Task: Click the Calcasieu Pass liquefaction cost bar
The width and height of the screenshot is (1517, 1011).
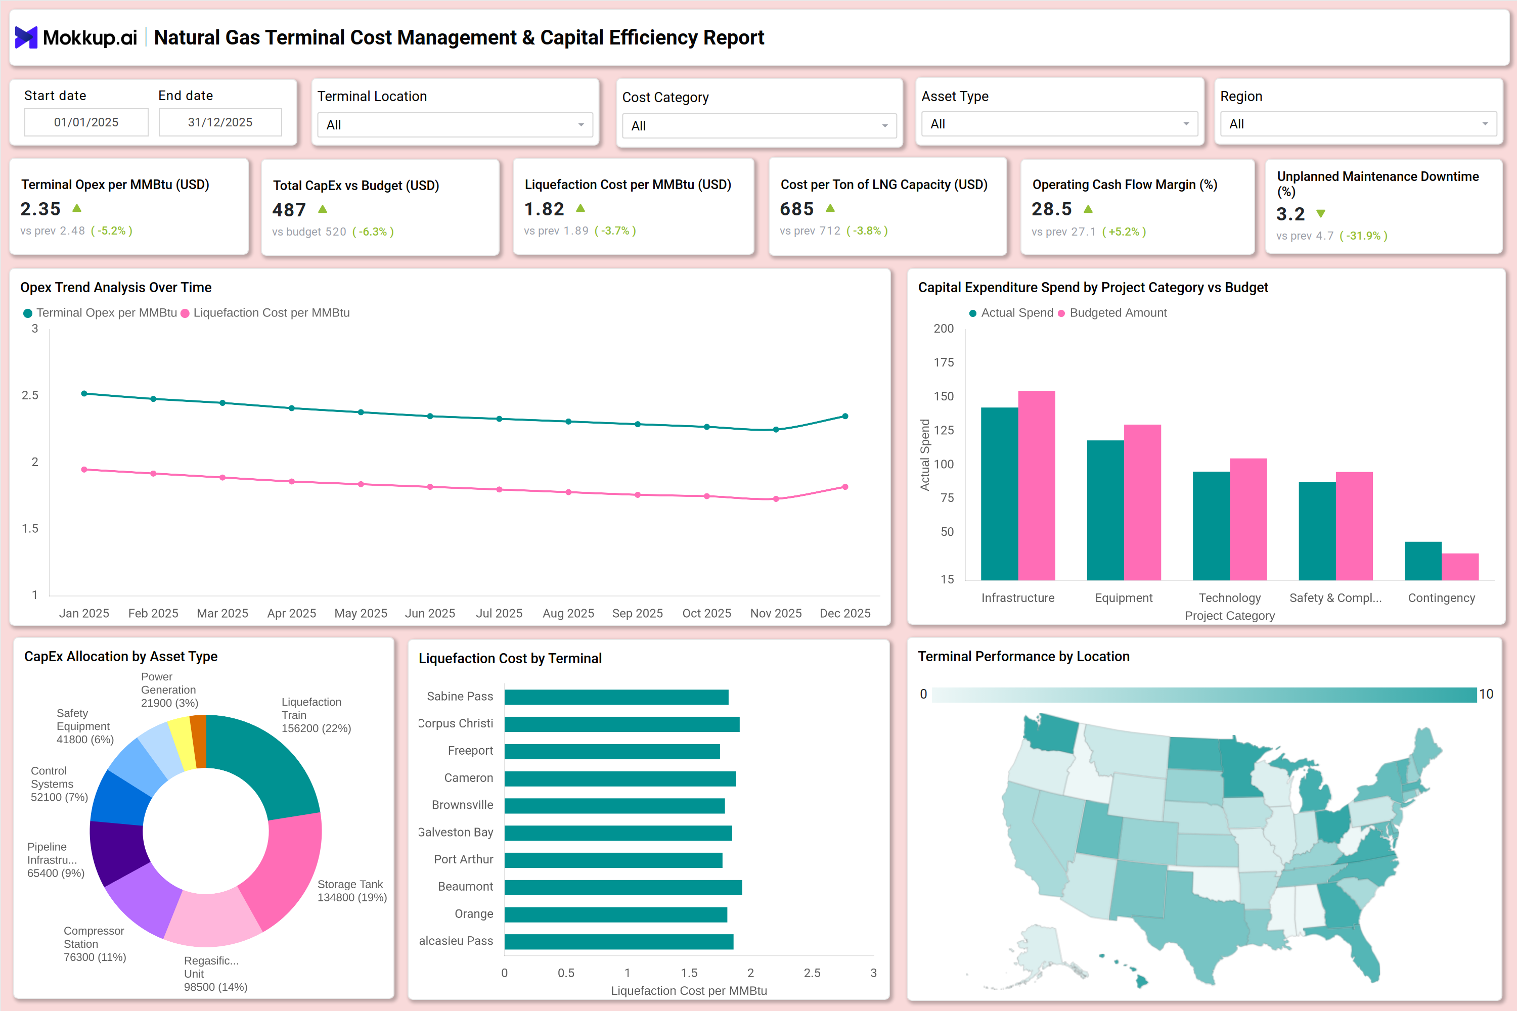Action: coord(618,942)
